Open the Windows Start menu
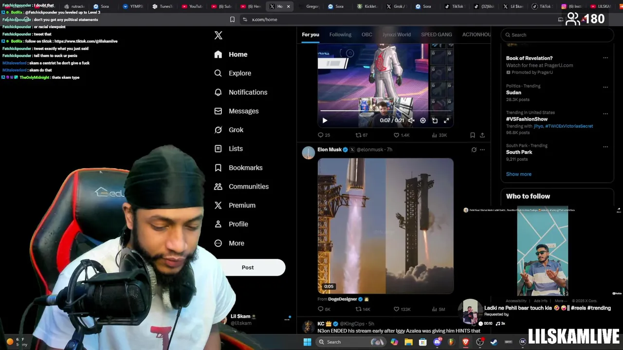 coord(307,342)
